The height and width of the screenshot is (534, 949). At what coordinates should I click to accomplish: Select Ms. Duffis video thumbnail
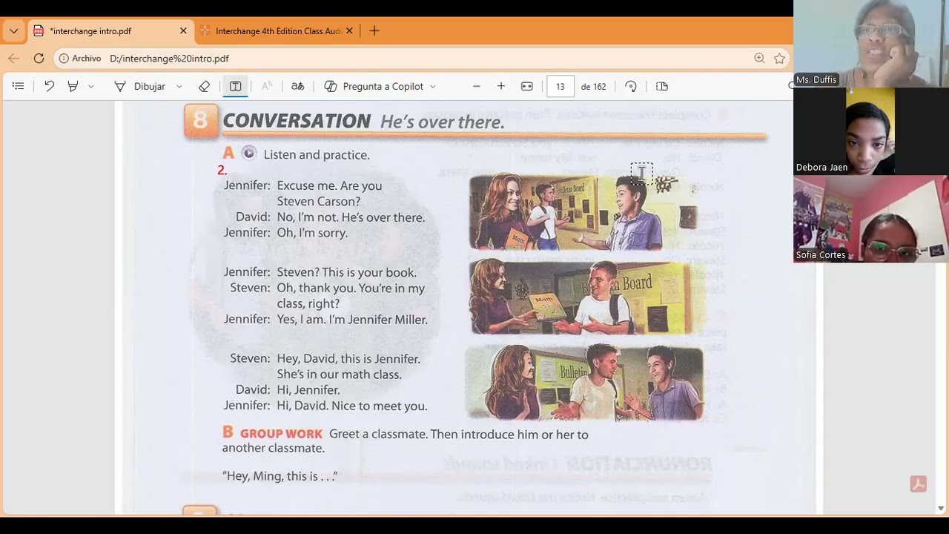click(x=871, y=43)
